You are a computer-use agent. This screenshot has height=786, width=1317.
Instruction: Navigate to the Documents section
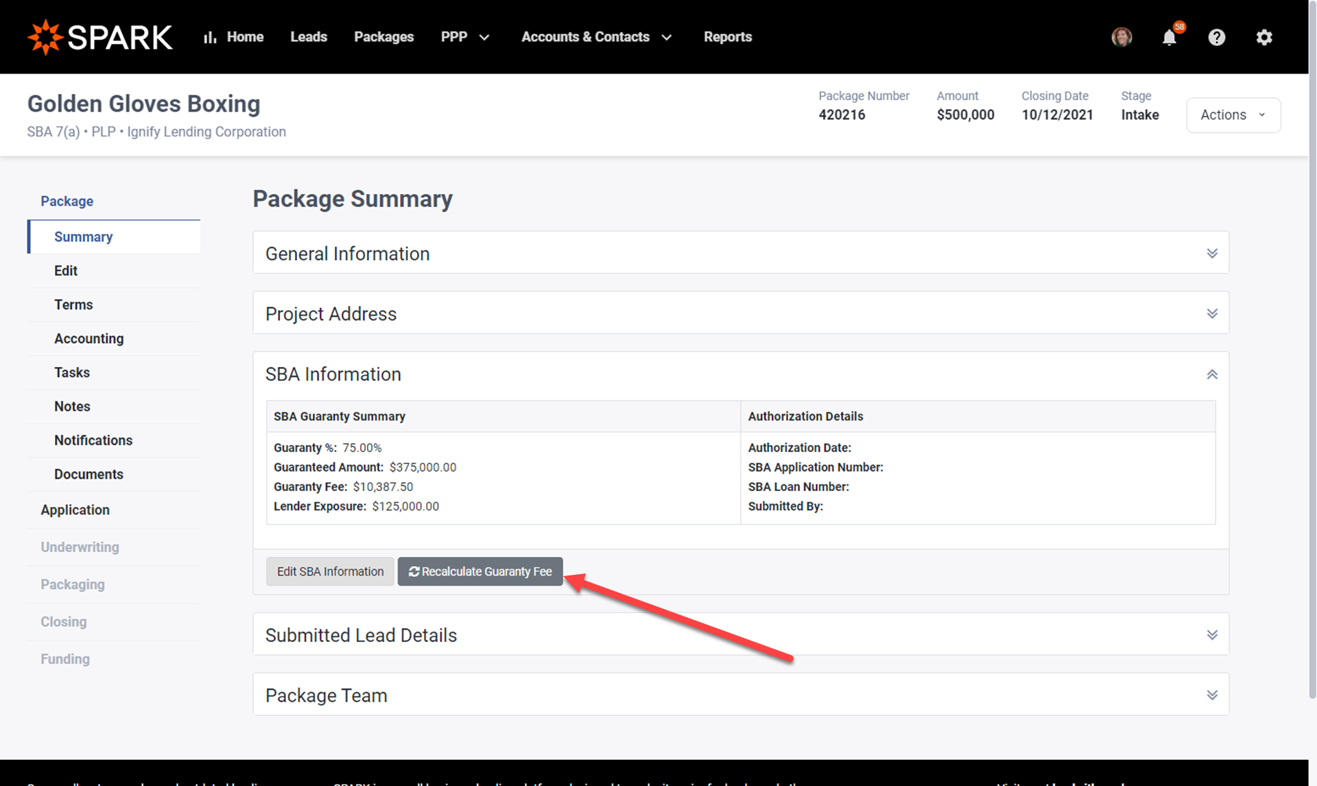pyautogui.click(x=88, y=473)
